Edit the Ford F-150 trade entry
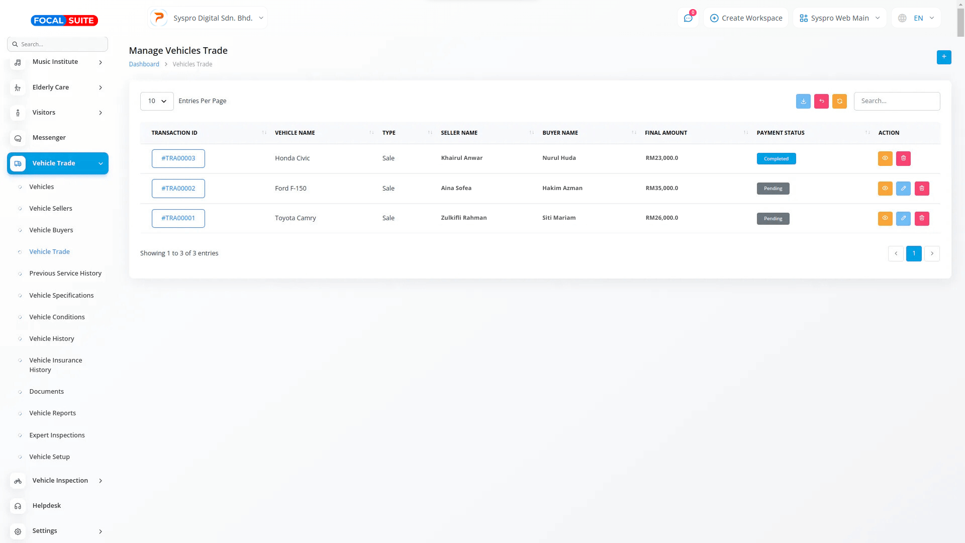The height and width of the screenshot is (543, 965). click(x=903, y=189)
